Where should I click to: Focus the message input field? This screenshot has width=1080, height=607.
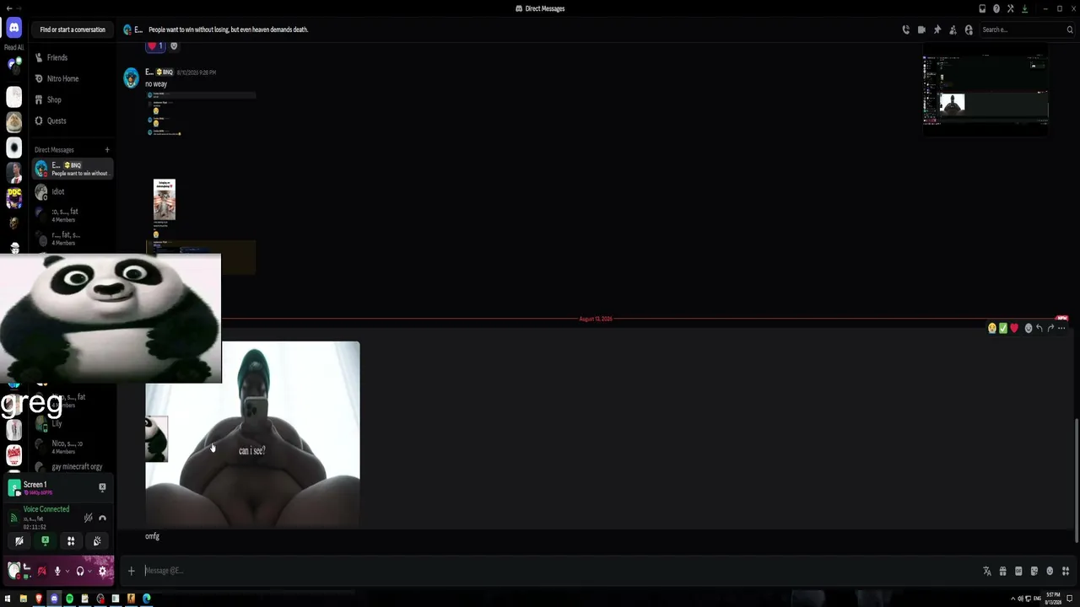click(x=557, y=571)
